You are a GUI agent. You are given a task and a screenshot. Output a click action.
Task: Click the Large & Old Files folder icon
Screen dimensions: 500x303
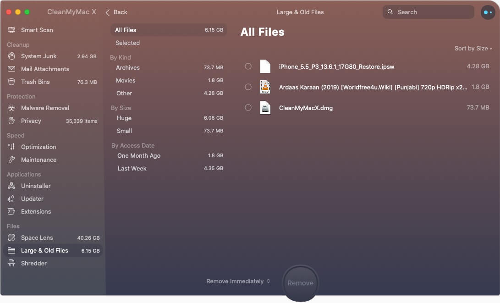[x=11, y=250]
